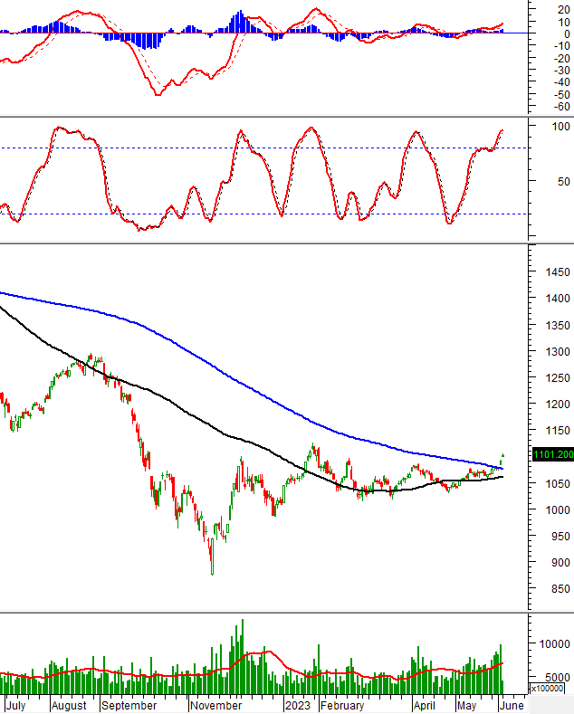This screenshot has width=574, height=714.
Task: Click the 1050 price axis value
Action: click(558, 484)
